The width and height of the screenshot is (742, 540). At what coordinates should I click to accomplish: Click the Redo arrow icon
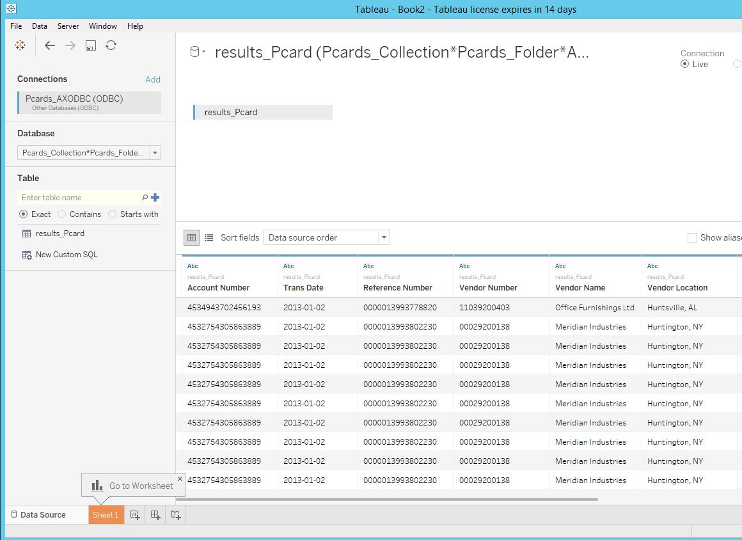(x=68, y=45)
